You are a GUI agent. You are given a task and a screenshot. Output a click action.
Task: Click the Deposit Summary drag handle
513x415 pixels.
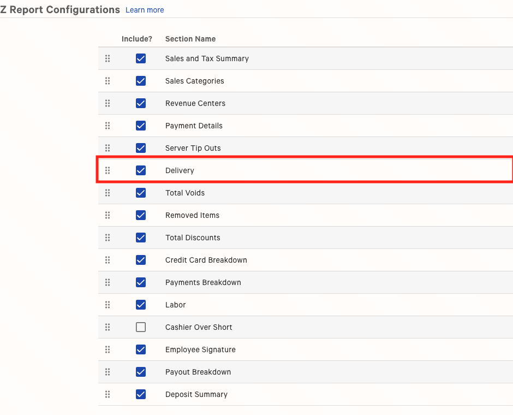pyautogui.click(x=108, y=394)
